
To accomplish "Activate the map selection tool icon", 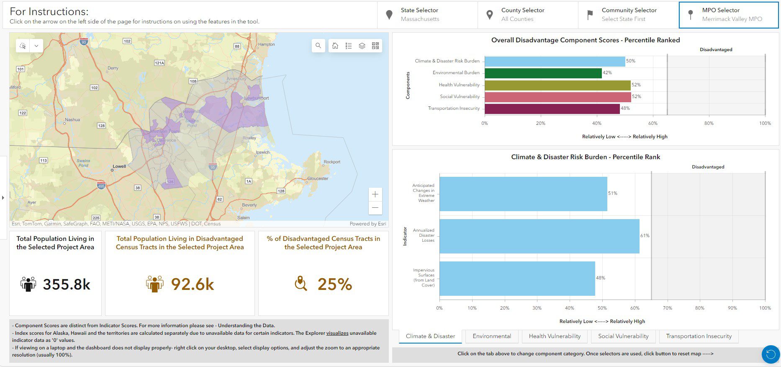I will pyautogui.click(x=23, y=46).
